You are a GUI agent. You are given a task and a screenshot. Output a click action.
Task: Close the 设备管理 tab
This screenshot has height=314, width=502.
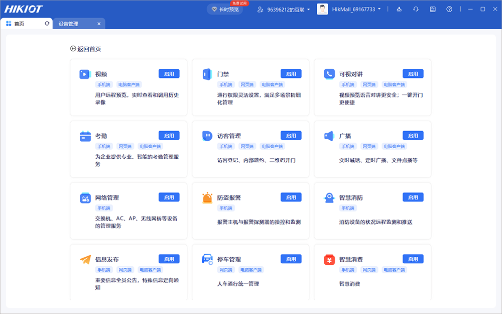[x=99, y=24]
